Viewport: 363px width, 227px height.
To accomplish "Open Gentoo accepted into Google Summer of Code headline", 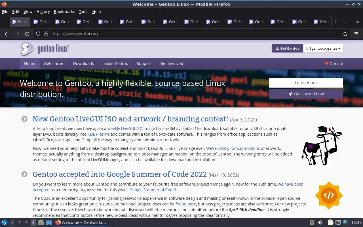I will pyautogui.click(x=120, y=174).
